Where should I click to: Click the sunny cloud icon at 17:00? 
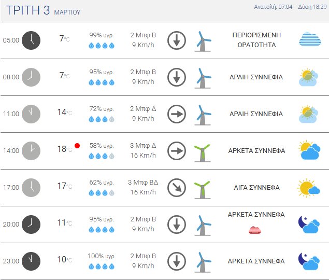click(x=309, y=188)
